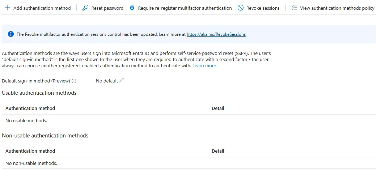Click the blue info icon in the banner

tap(11, 34)
